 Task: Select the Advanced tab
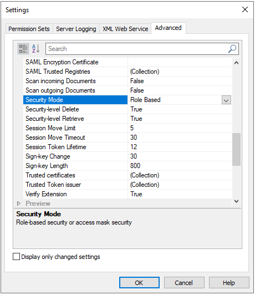[169, 28]
